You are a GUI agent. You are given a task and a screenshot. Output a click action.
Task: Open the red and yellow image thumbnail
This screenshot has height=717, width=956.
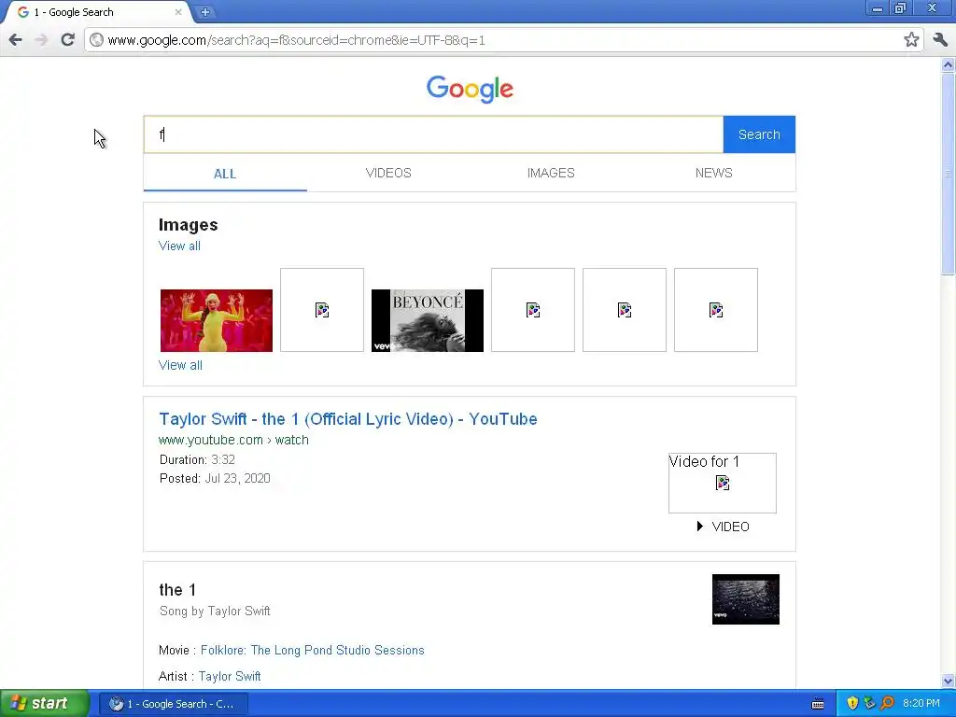pos(217,321)
